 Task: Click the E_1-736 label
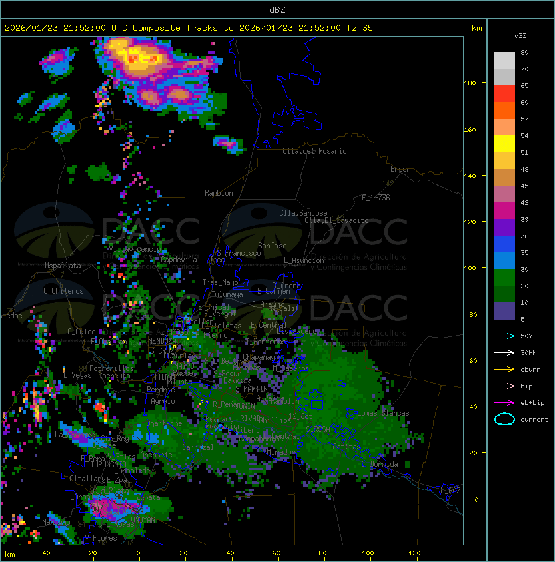(x=376, y=198)
